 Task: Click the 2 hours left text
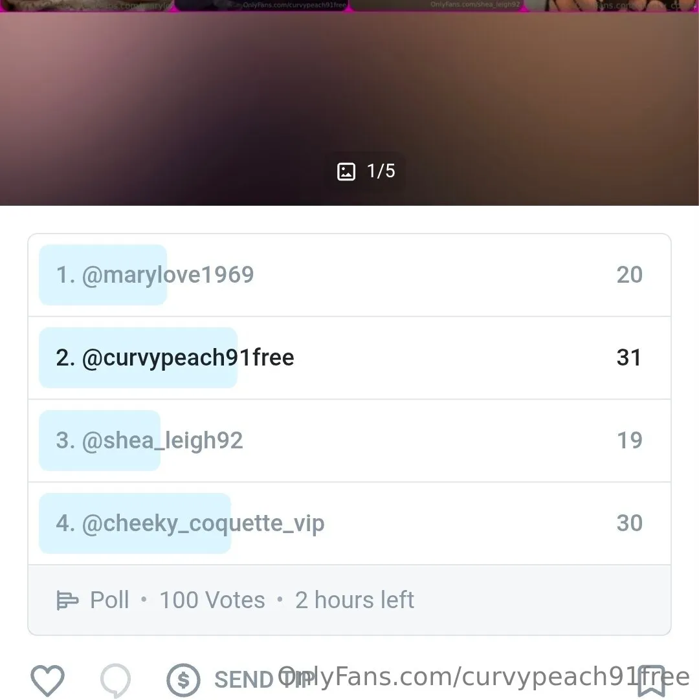[x=355, y=600]
